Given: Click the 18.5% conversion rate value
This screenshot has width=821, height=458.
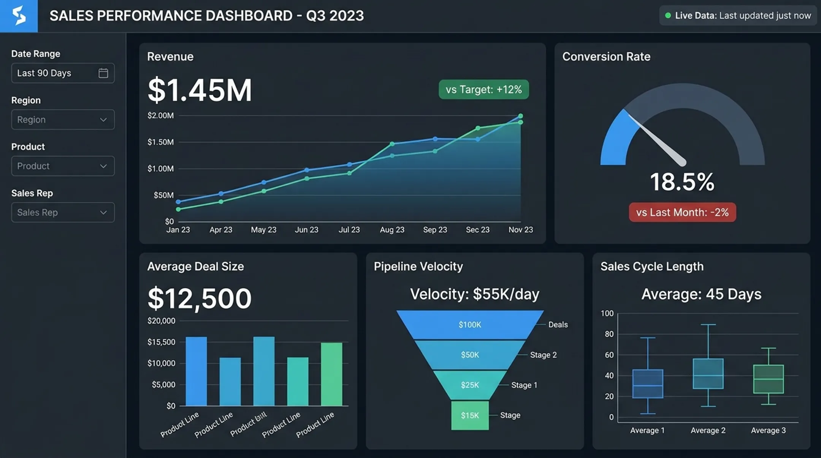Looking at the screenshot, I should tap(682, 182).
